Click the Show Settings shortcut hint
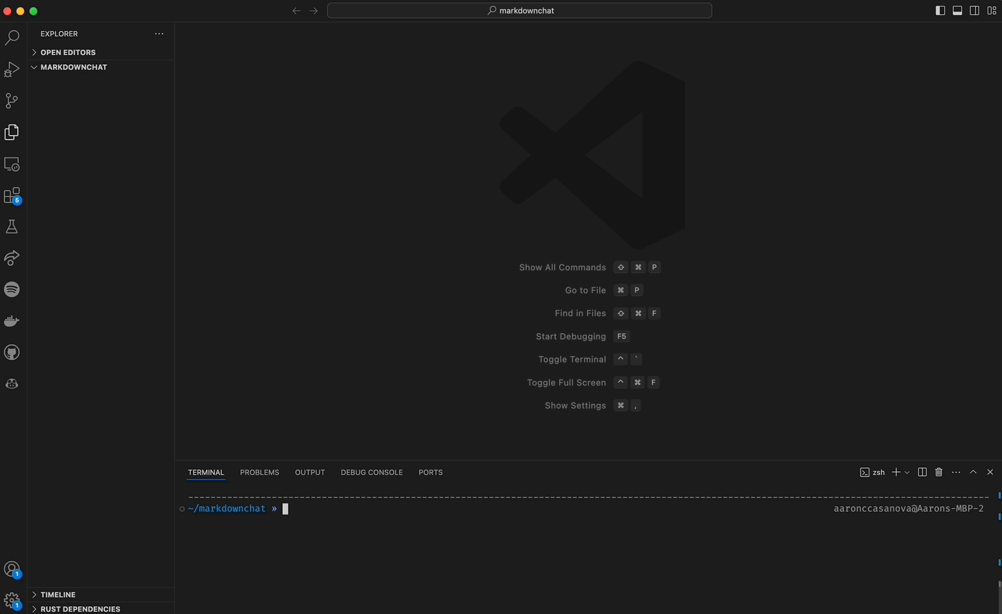1002x614 pixels. (x=593, y=405)
